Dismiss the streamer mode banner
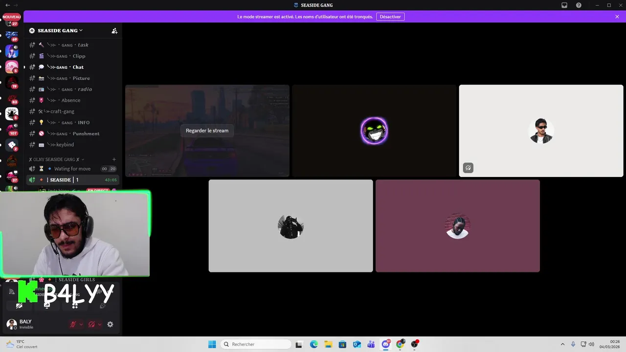This screenshot has height=352, width=626. coord(617,17)
